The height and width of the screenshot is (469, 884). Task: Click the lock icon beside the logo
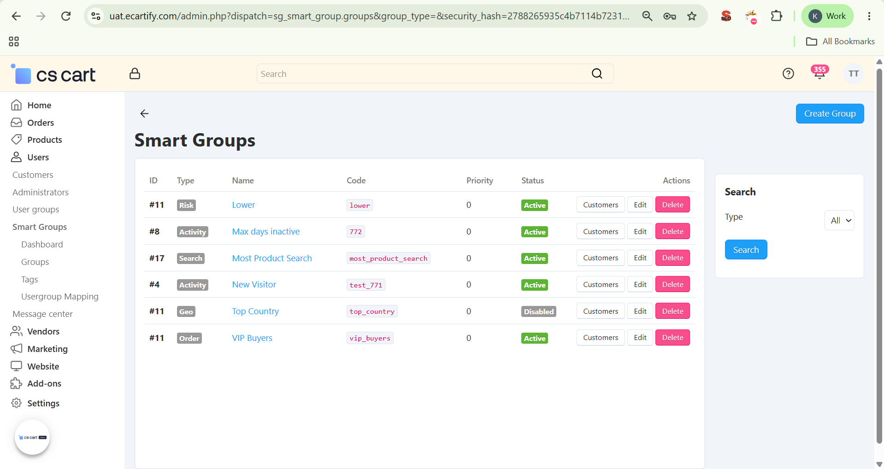point(135,74)
